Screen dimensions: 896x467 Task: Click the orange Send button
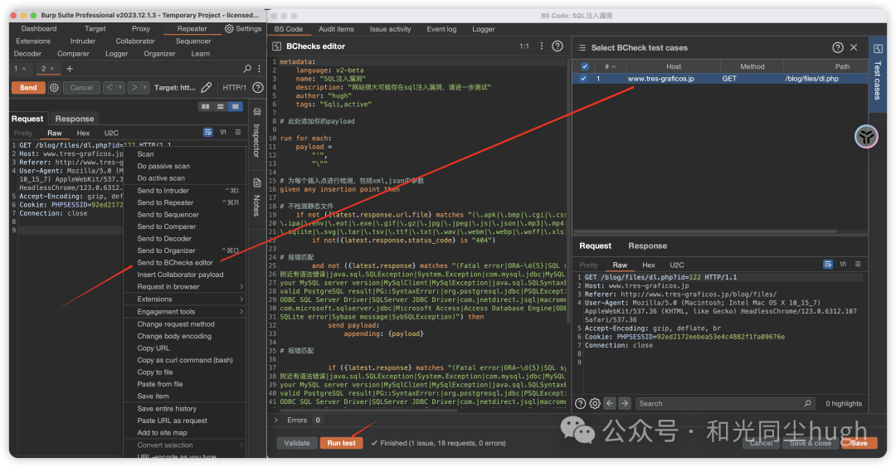28,87
